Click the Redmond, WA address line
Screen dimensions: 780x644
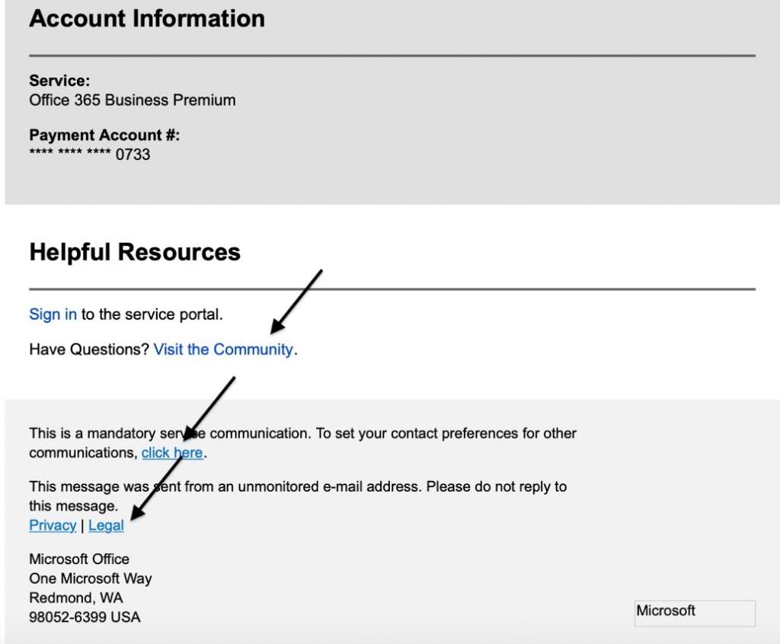click(75, 598)
